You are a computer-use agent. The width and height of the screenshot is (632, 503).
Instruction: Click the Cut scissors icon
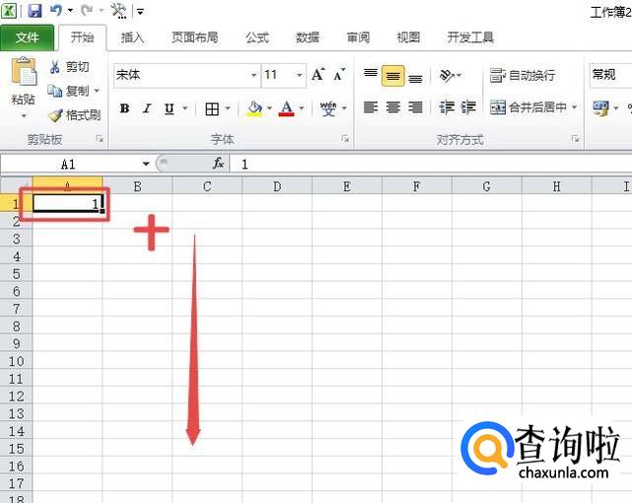coord(55,66)
